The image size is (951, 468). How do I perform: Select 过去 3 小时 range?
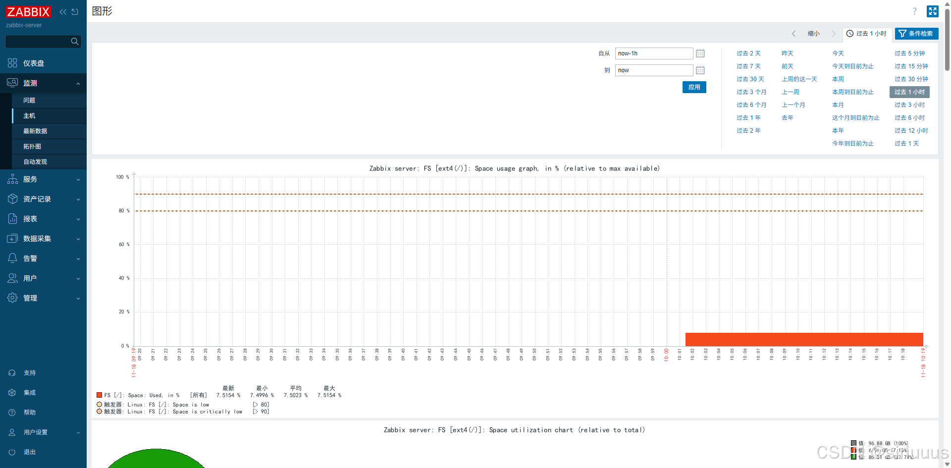[909, 105]
